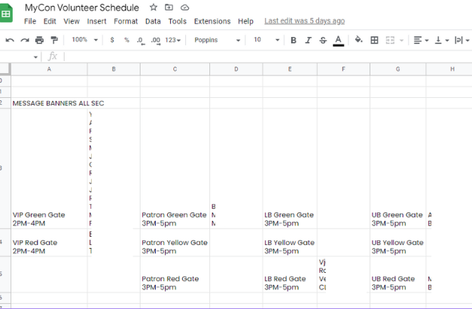Format selection as currency
This screenshot has height=309, width=472.
(112, 40)
